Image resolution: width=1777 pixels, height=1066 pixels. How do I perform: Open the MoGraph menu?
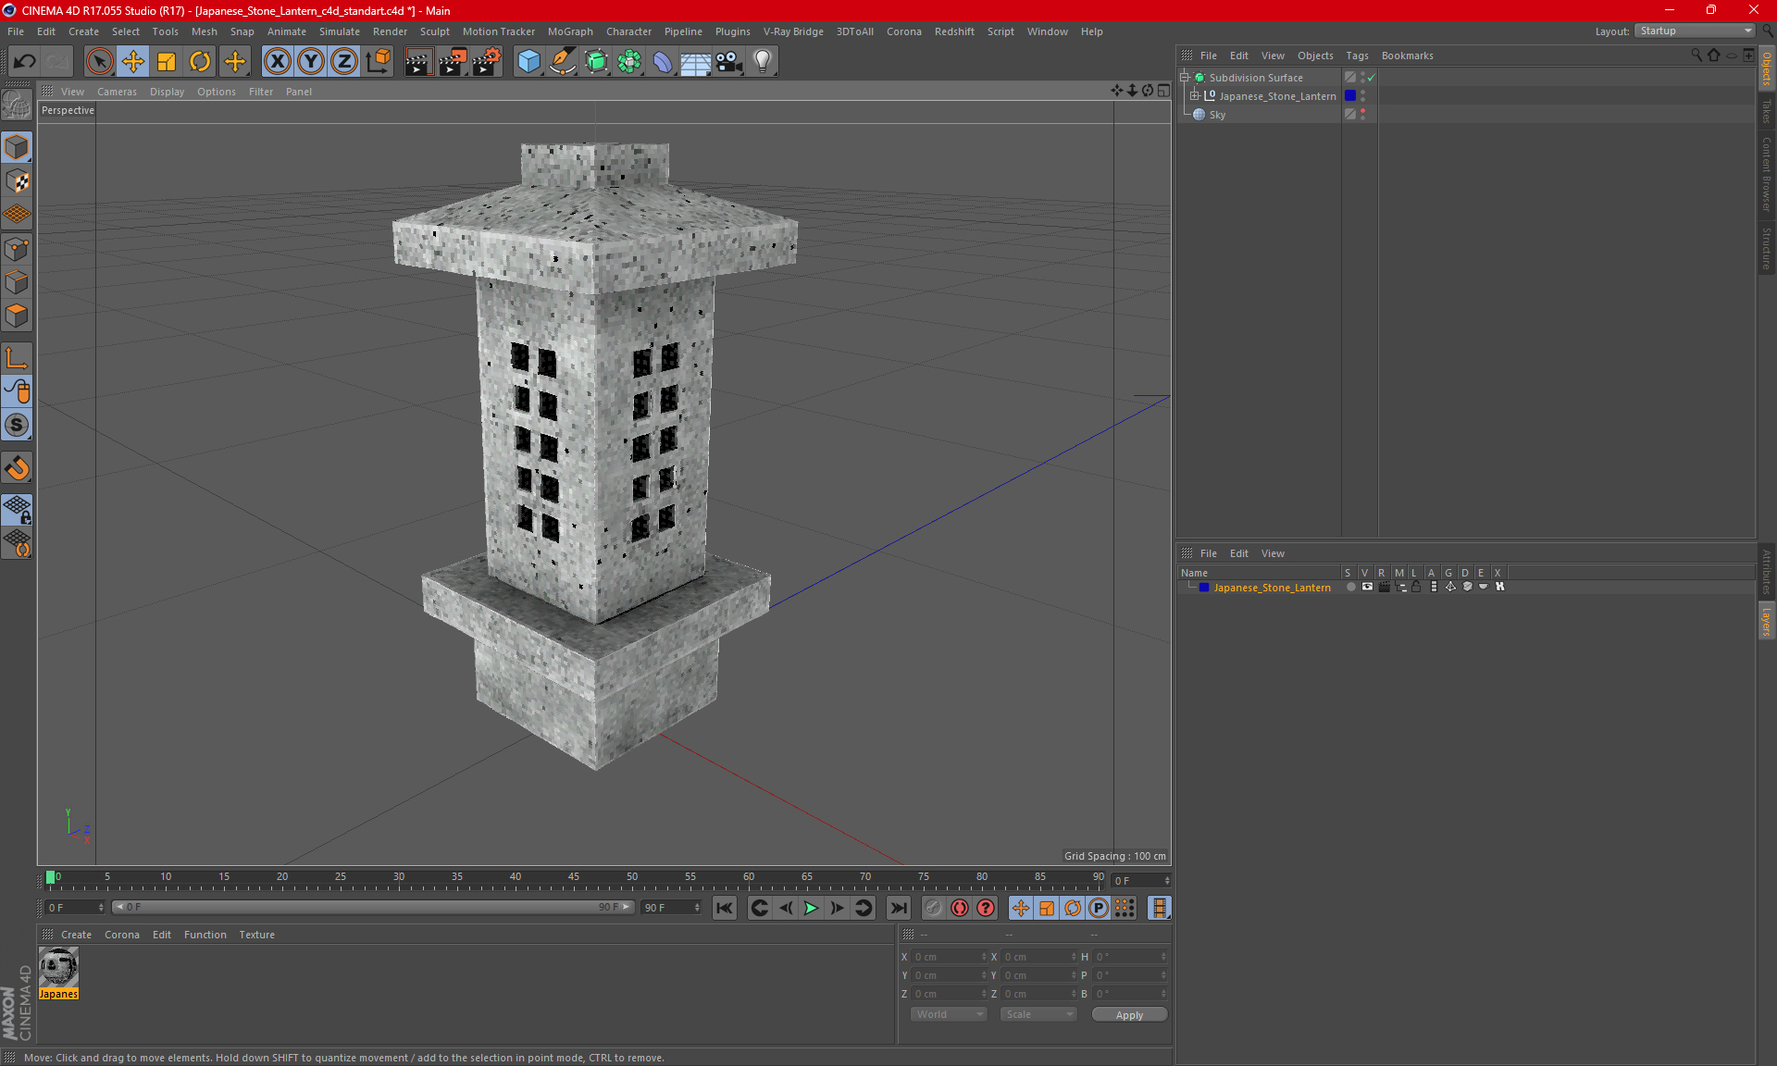570,31
